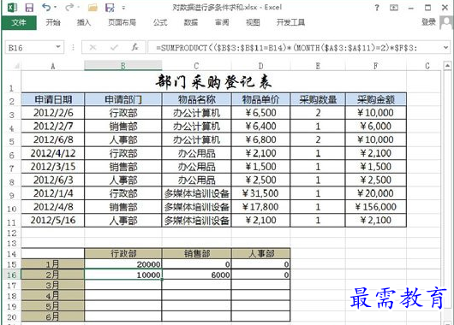454x325 pixels.
Task: Select the 6月 label cell
Action: pos(53,316)
